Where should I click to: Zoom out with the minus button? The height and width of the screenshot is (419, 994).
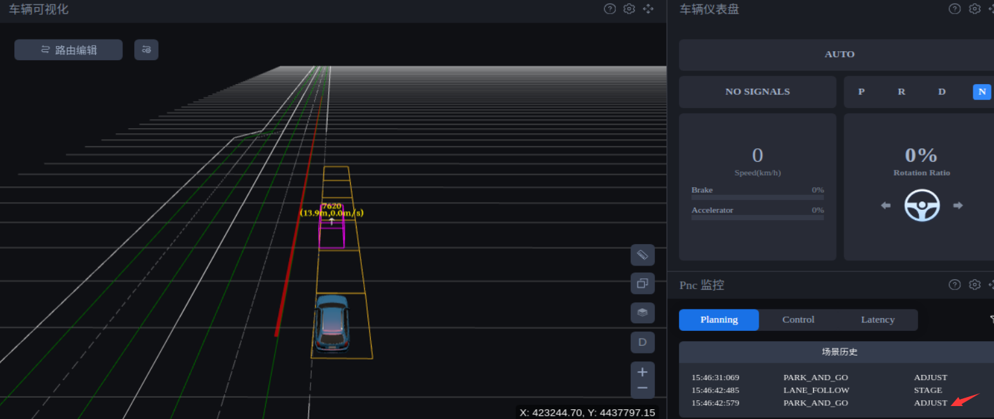coord(643,388)
